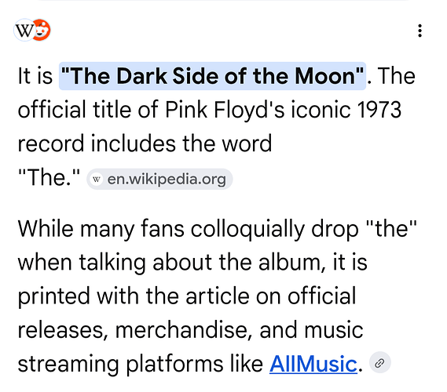Click the chain link icon after AllMusic
Viewport: 447px width, 392px height.
[379, 363]
